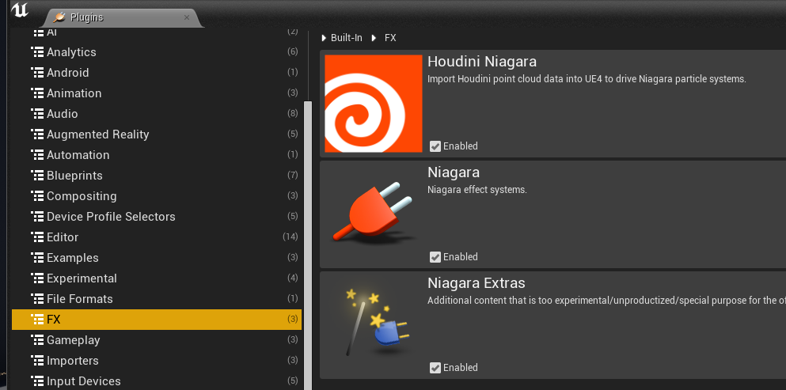Select the Examples category
Screen dimensions: 786x390
point(157,258)
